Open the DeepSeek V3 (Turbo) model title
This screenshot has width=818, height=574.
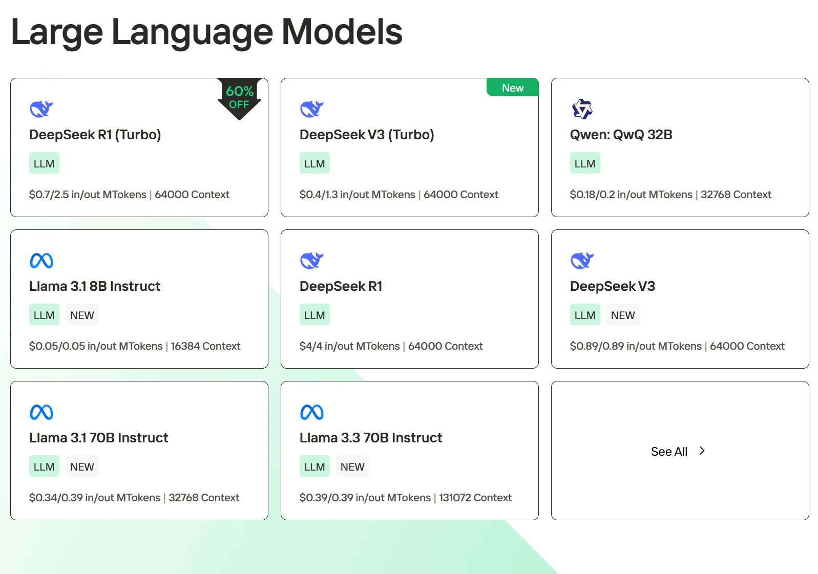tap(367, 135)
